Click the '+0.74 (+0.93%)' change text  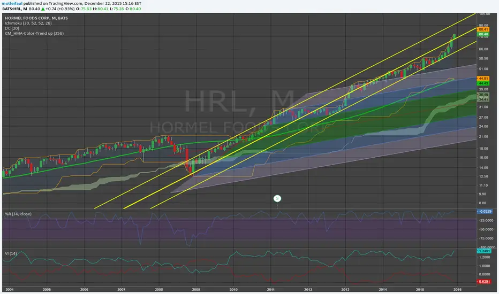(x=60, y=9)
